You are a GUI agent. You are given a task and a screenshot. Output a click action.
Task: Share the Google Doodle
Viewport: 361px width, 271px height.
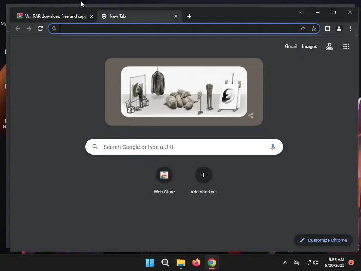click(251, 116)
